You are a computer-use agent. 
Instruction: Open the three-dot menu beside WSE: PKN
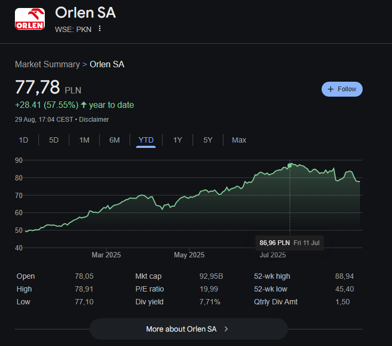pos(100,29)
